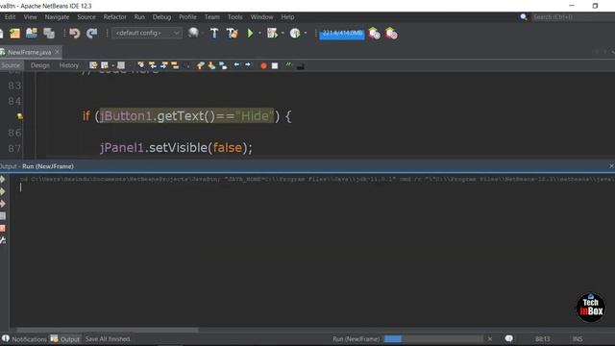Screen dimensions: 615x346
Task: Expand the Profile Project dropdown arrow
Action: point(306,34)
